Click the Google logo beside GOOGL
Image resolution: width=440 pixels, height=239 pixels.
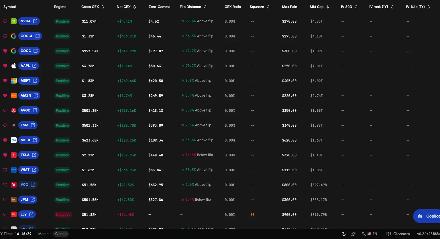13,36
